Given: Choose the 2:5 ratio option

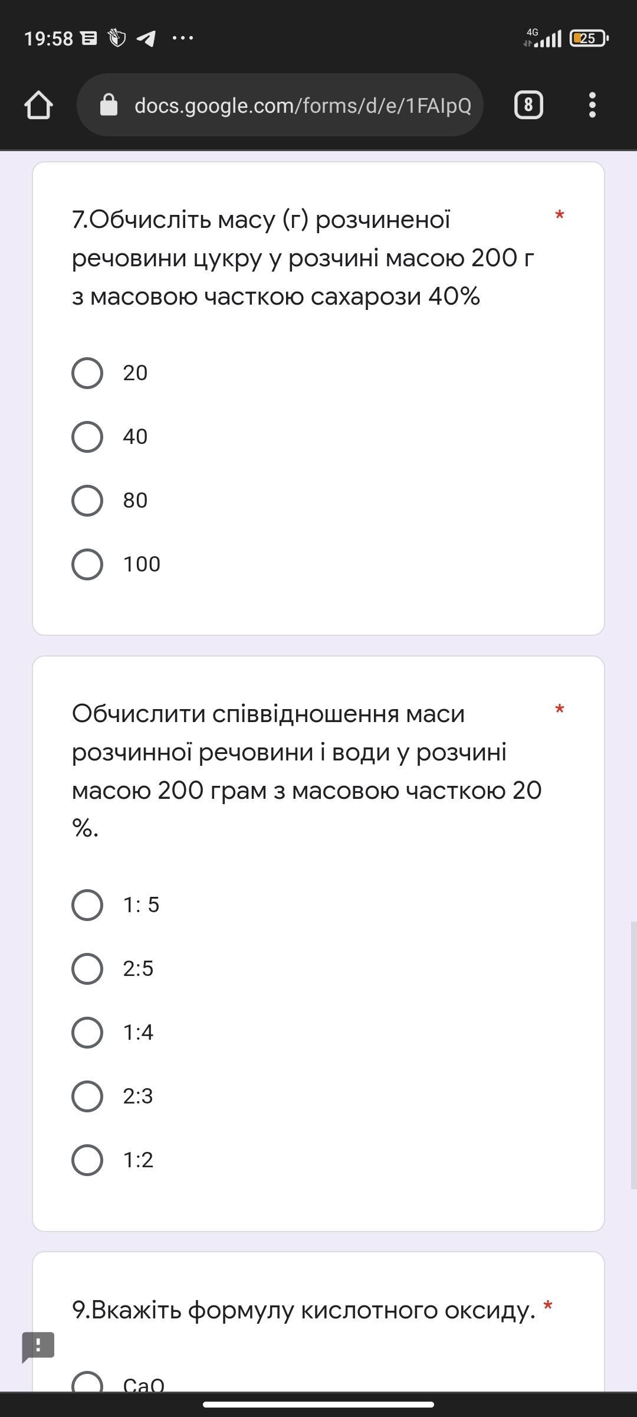Looking at the screenshot, I should tap(87, 969).
